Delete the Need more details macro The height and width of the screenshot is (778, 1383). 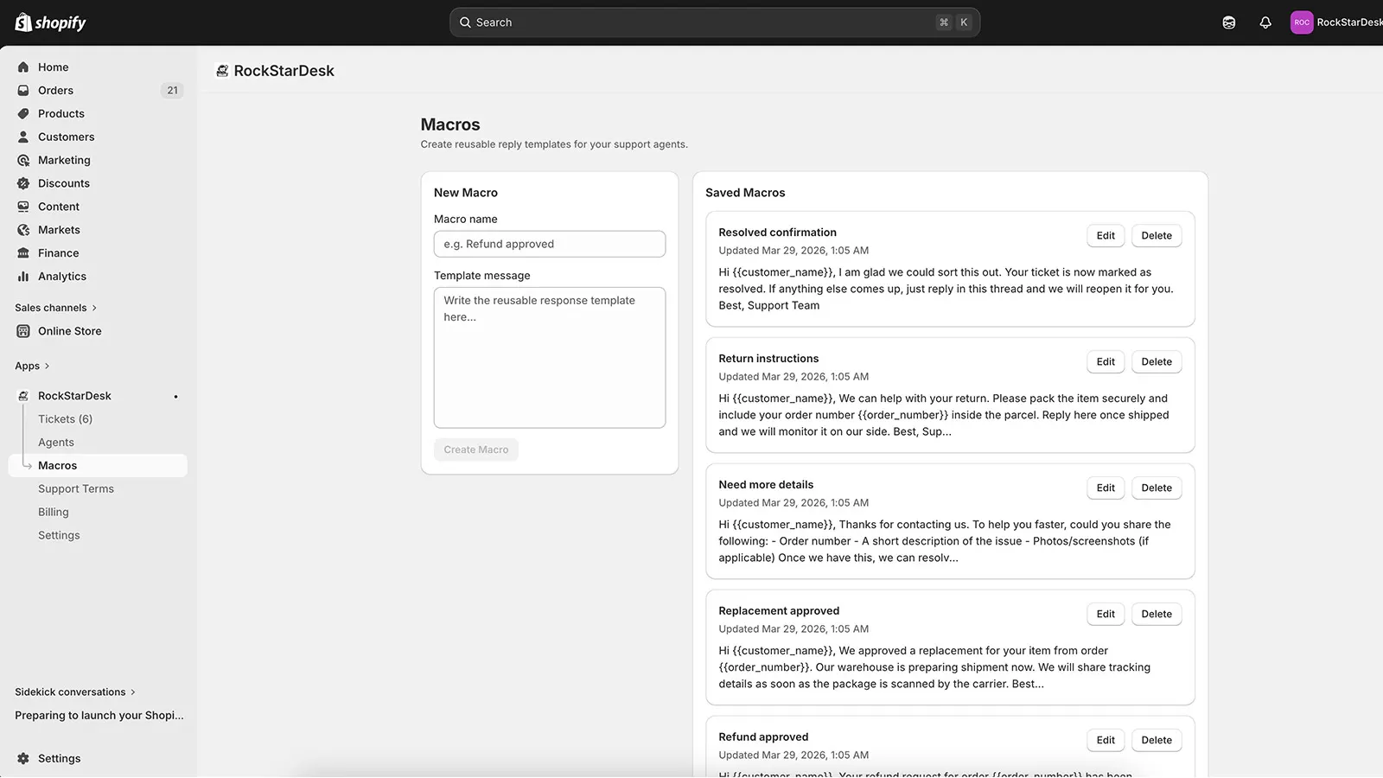pos(1157,488)
